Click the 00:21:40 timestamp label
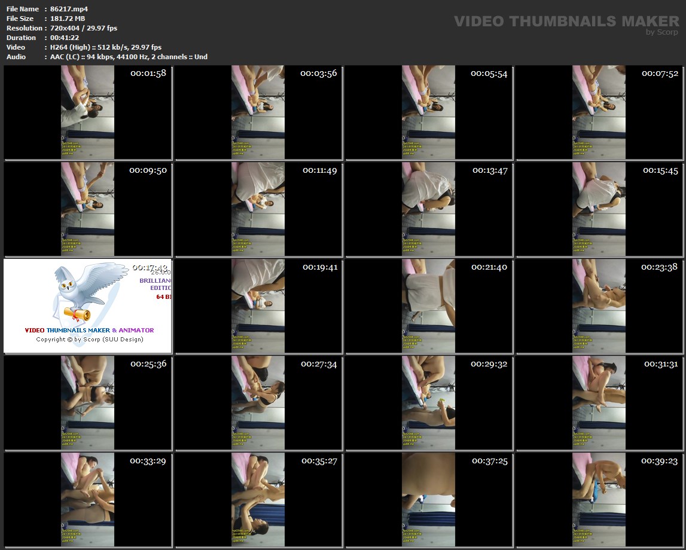Viewport: 686px width, 550px height. pos(489,267)
